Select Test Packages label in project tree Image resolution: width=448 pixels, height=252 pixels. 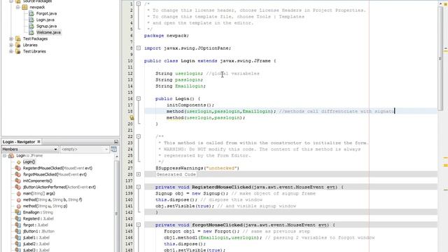click(x=36, y=38)
